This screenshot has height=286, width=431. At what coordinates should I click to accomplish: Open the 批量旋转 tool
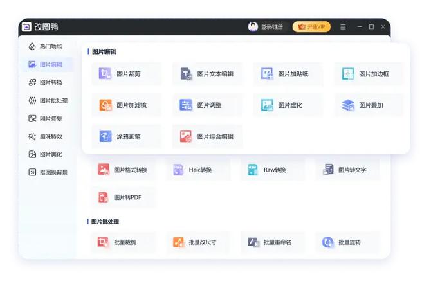point(348,242)
